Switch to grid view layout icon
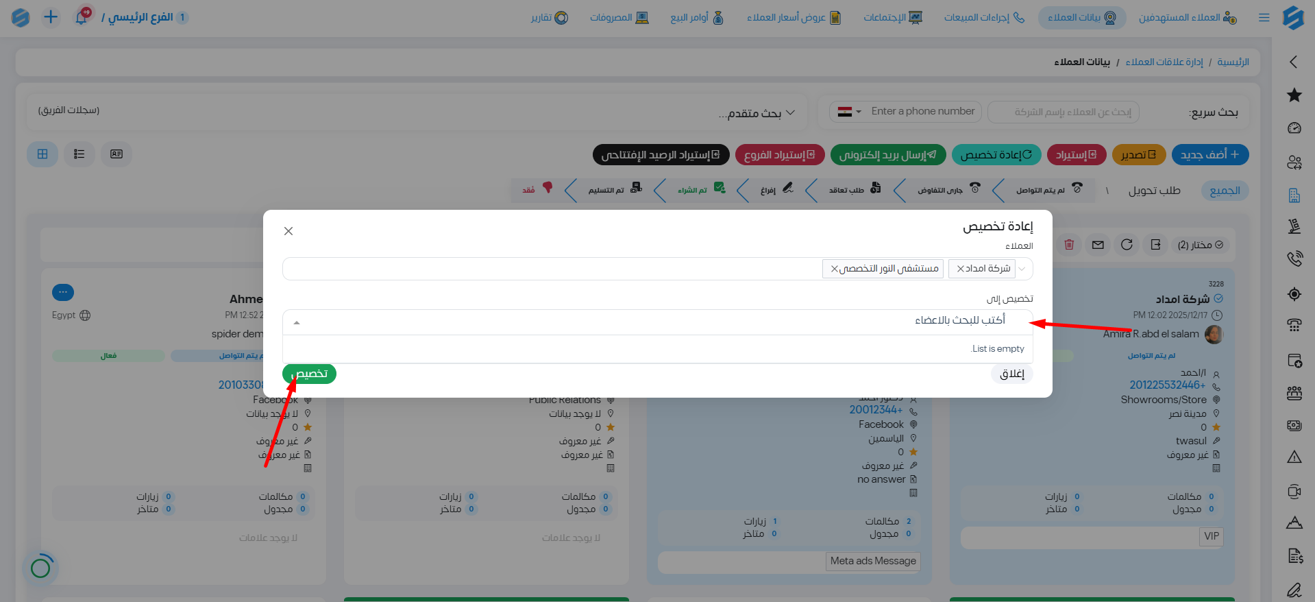This screenshot has width=1315, height=602. coord(42,154)
